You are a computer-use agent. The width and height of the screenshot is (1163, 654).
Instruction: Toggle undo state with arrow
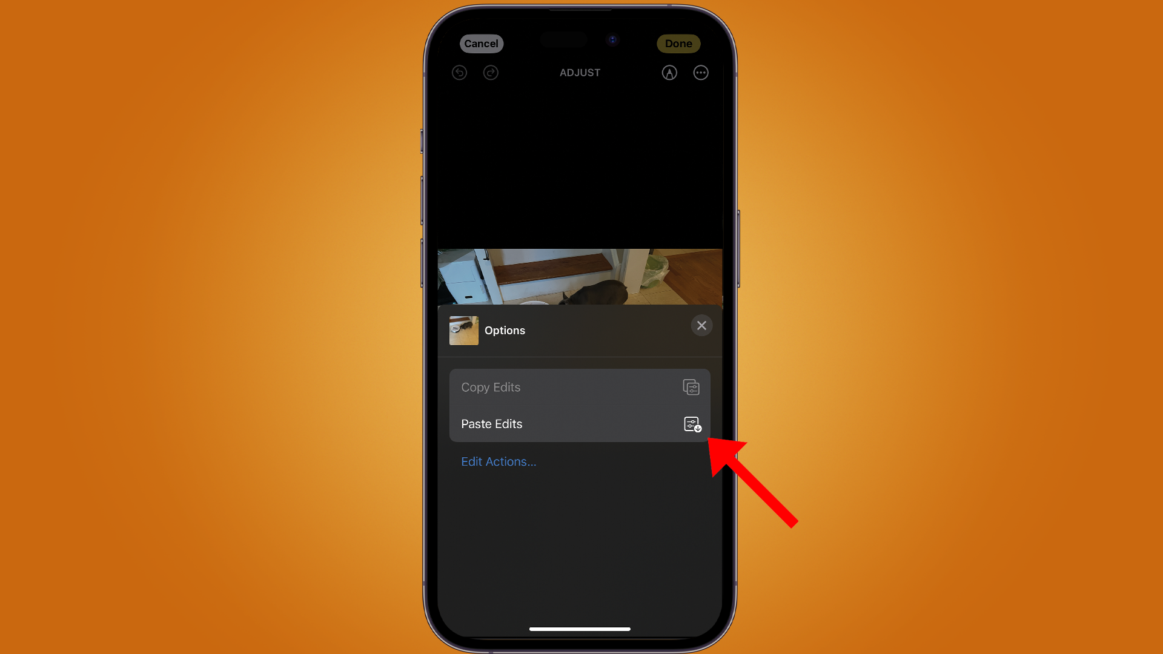click(x=460, y=72)
